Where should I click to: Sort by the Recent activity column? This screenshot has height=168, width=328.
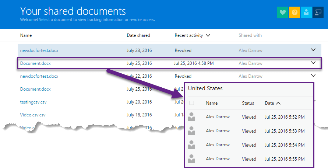coord(192,35)
